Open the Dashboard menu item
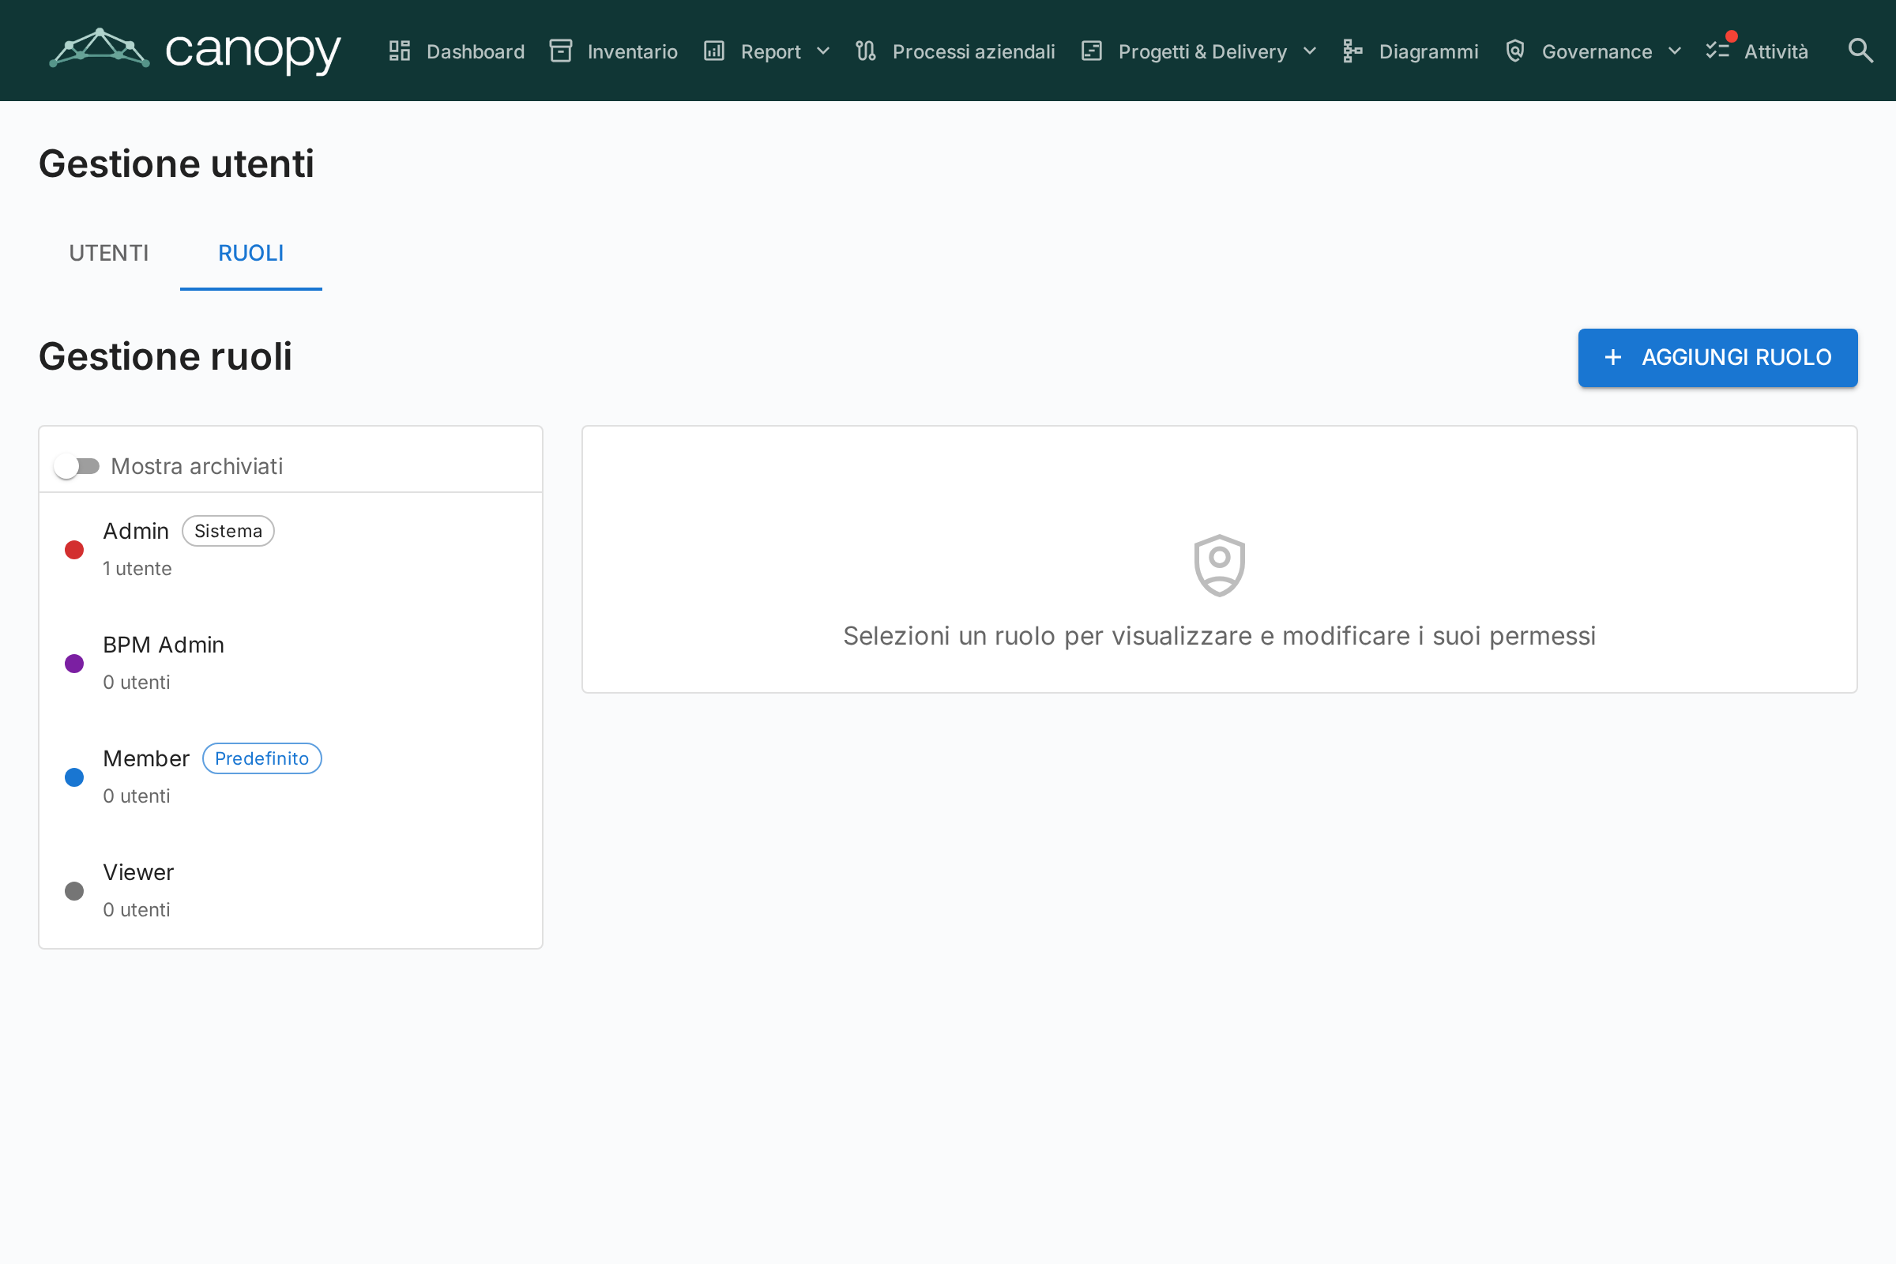The height and width of the screenshot is (1264, 1896). [x=457, y=51]
